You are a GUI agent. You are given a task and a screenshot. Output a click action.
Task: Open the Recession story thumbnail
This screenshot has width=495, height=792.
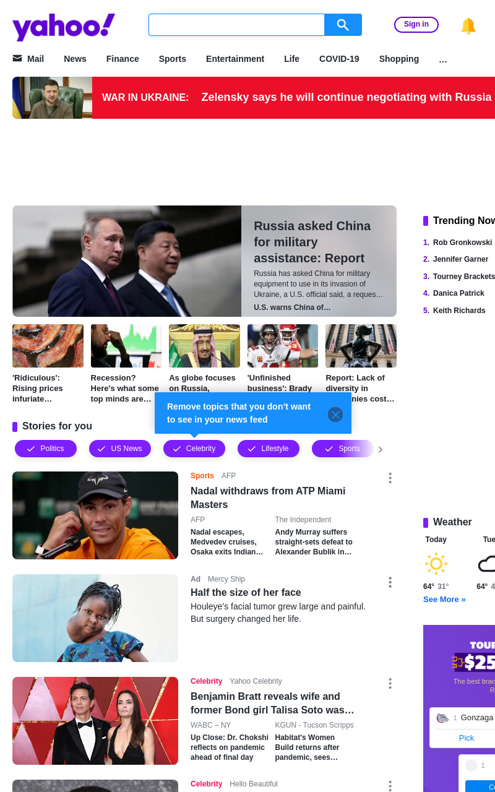tap(126, 346)
